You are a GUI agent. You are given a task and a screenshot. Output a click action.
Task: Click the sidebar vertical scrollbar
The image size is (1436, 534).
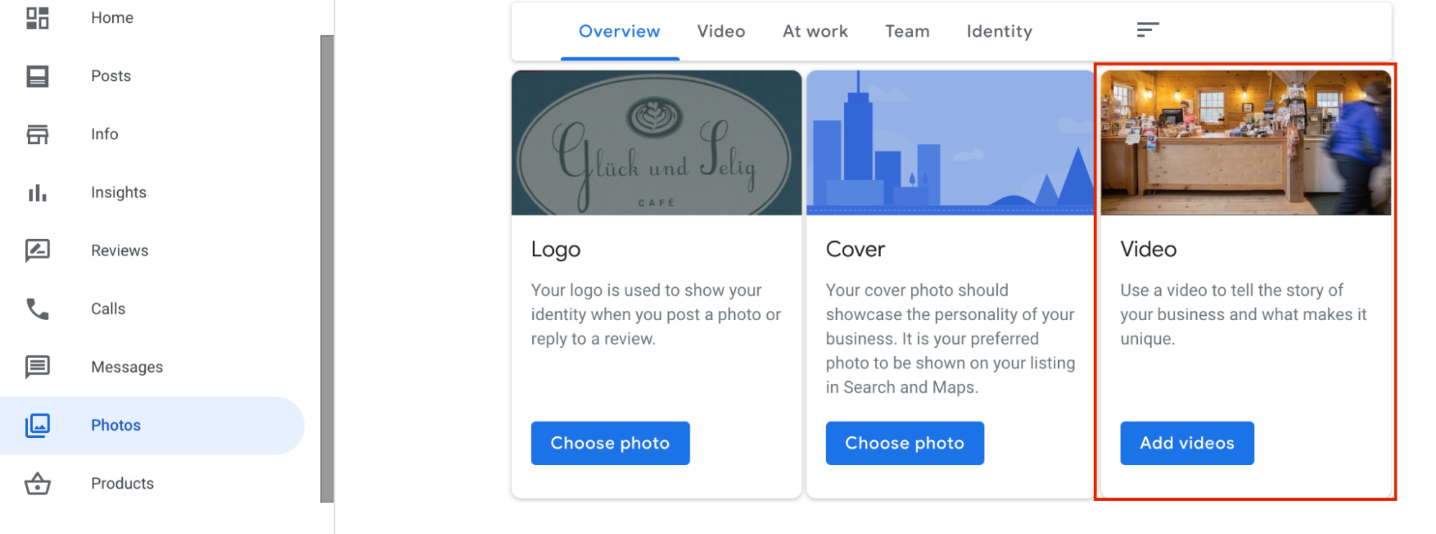[x=327, y=268]
